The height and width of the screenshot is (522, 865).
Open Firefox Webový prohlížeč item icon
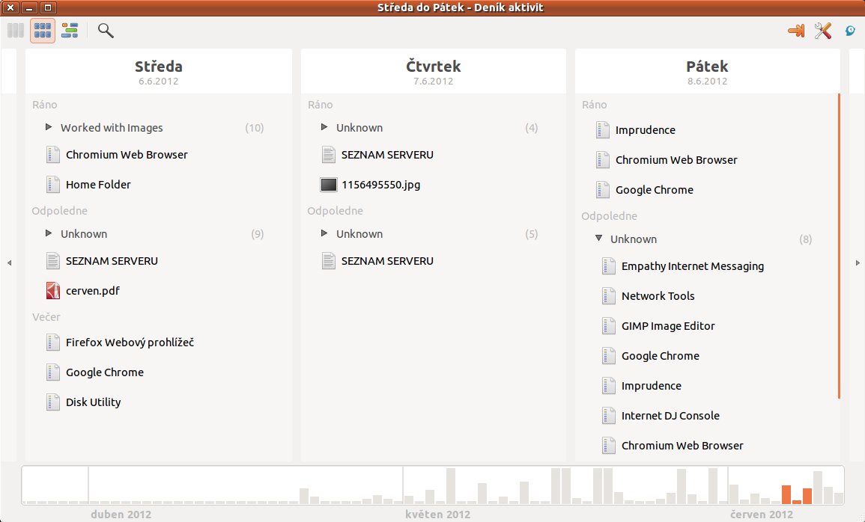pyautogui.click(x=52, y=343)
